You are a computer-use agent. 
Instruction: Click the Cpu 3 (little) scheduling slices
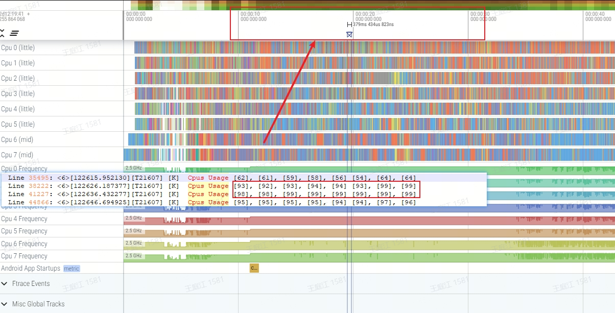(374, 93)
